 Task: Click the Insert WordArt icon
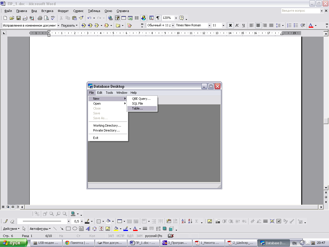tap(88, 228)
